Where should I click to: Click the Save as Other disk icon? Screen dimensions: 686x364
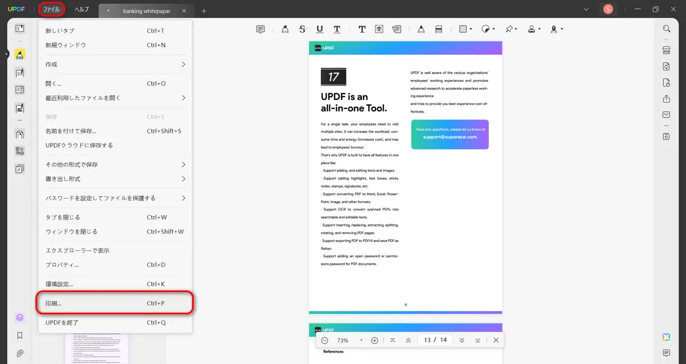tap(666, 136)
